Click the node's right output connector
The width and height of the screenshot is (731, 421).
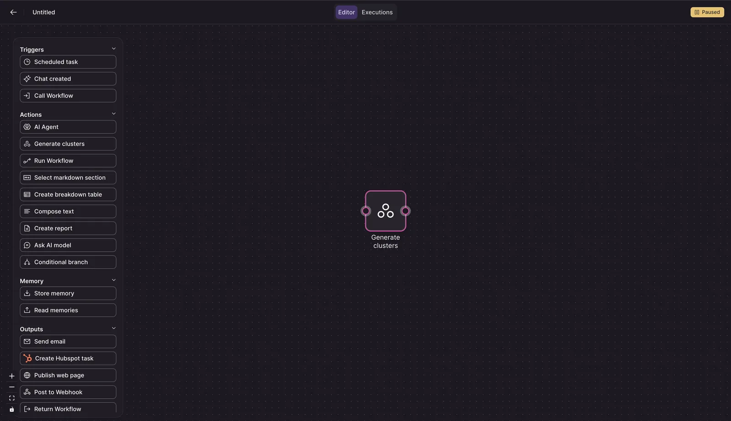click(x=405, y=211)
